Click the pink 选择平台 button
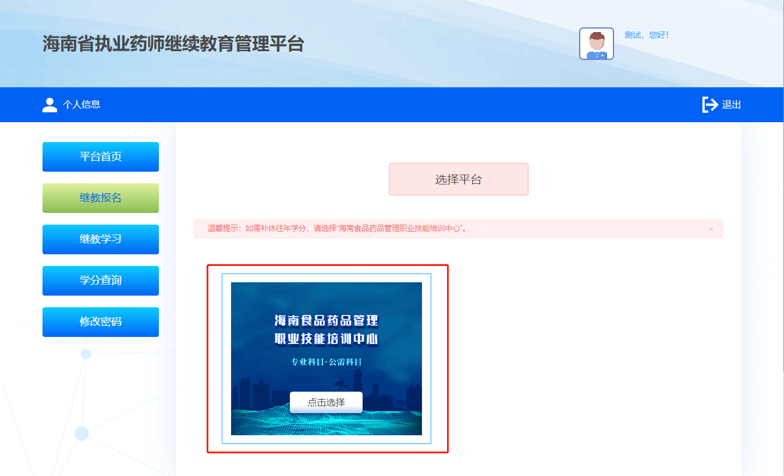The height and width of the screenshot is (476, 784). point(458,179)
